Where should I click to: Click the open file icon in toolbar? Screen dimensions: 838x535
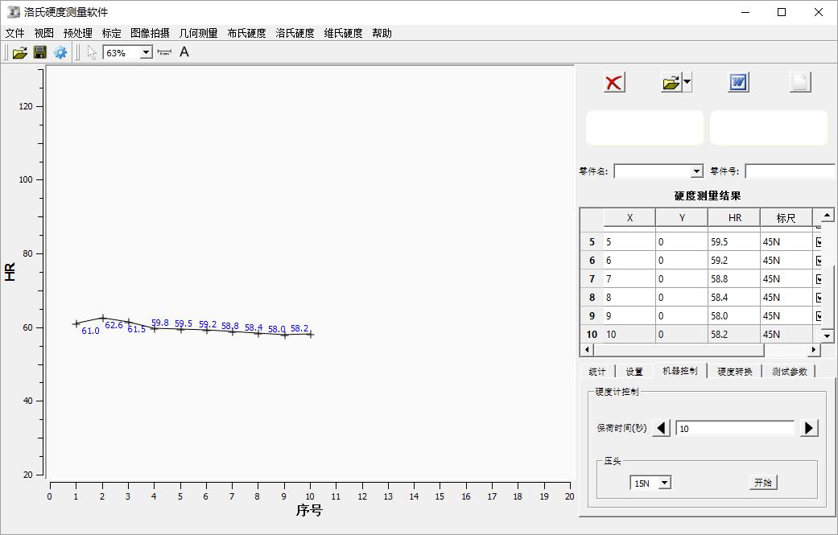click(x=19, y=52)
